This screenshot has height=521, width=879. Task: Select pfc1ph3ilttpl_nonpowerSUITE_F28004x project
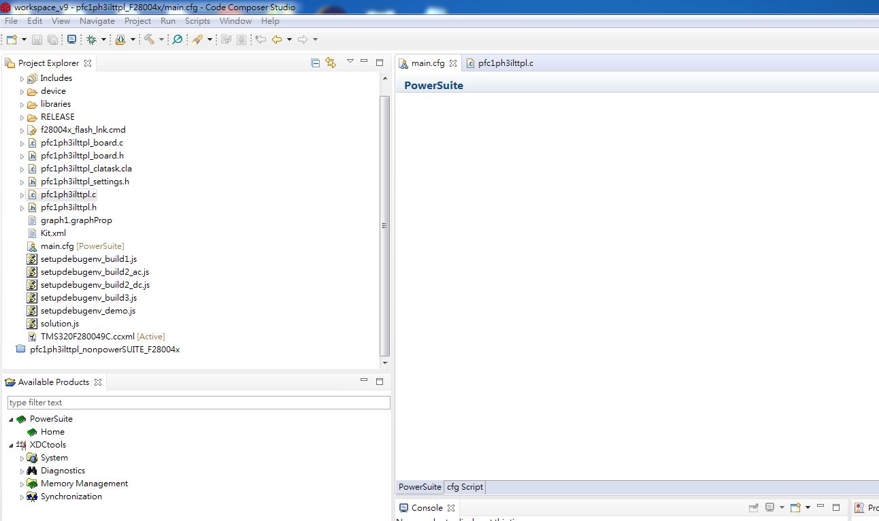point(105,350)
